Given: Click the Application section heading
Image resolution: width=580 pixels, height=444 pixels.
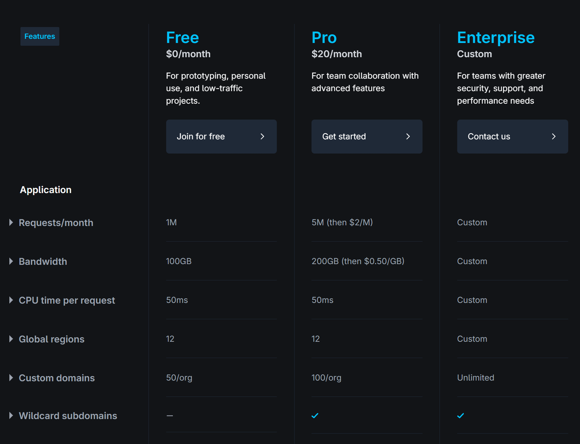Looking at the screenshot, I should coord(46,190).
